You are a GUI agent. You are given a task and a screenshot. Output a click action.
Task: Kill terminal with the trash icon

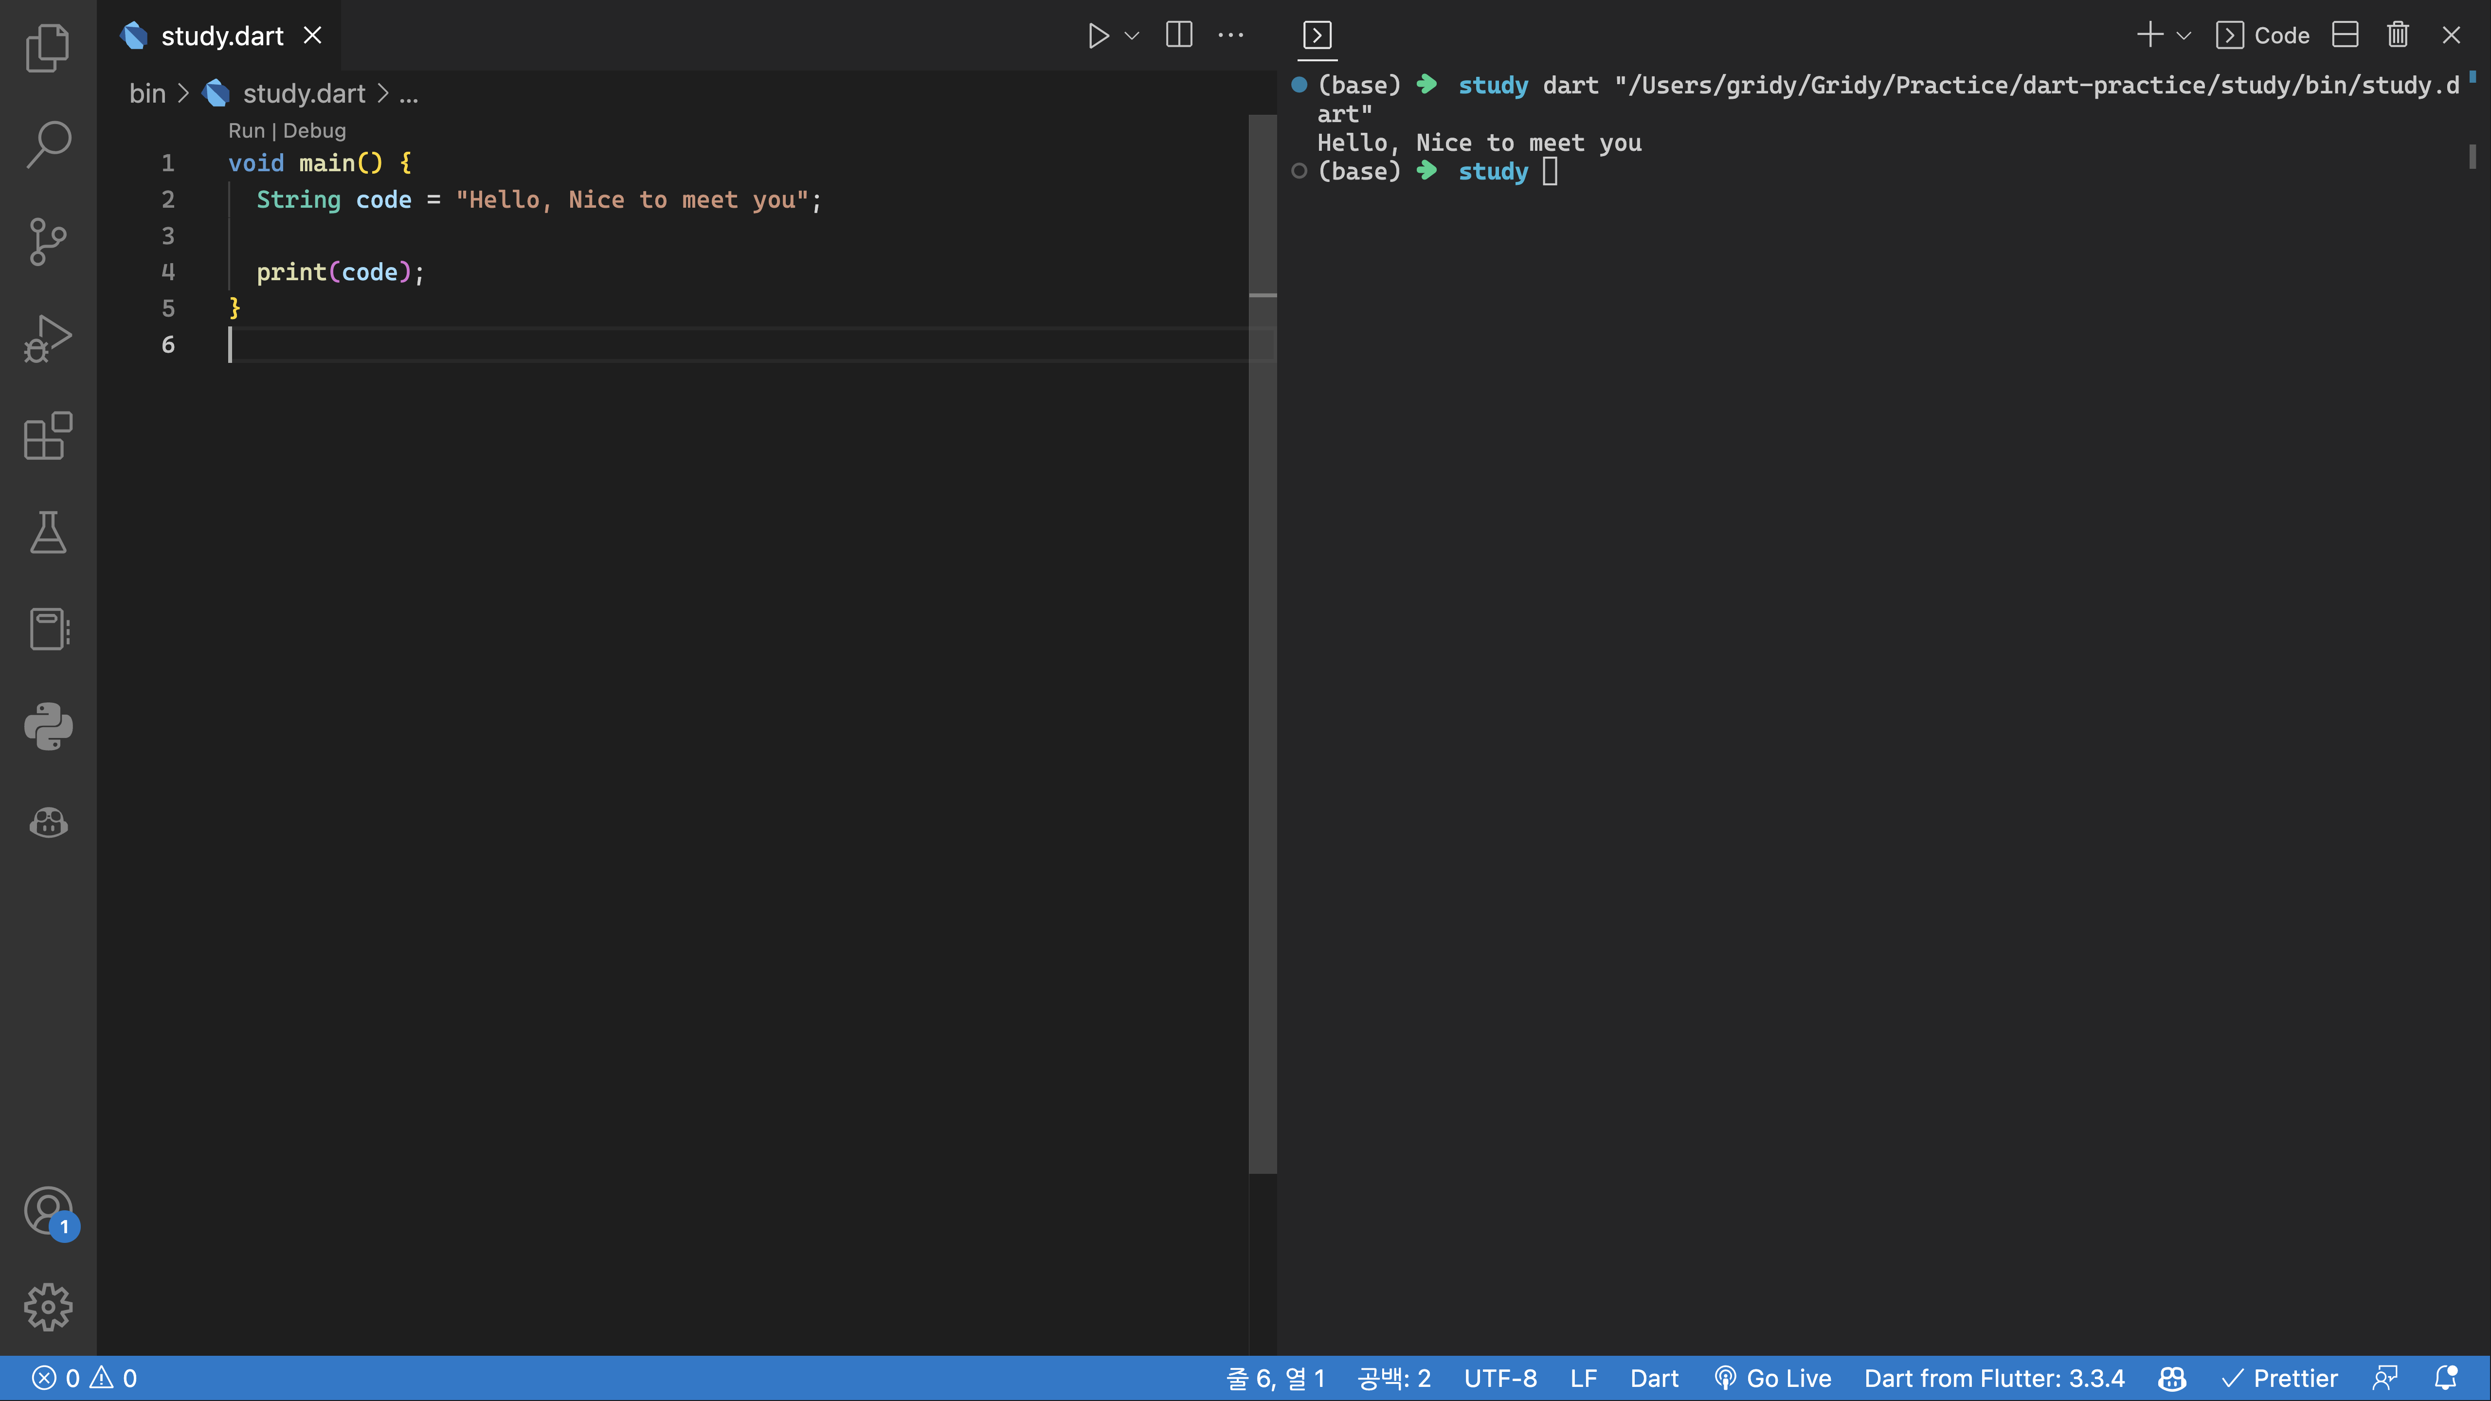pos(2397,36)
